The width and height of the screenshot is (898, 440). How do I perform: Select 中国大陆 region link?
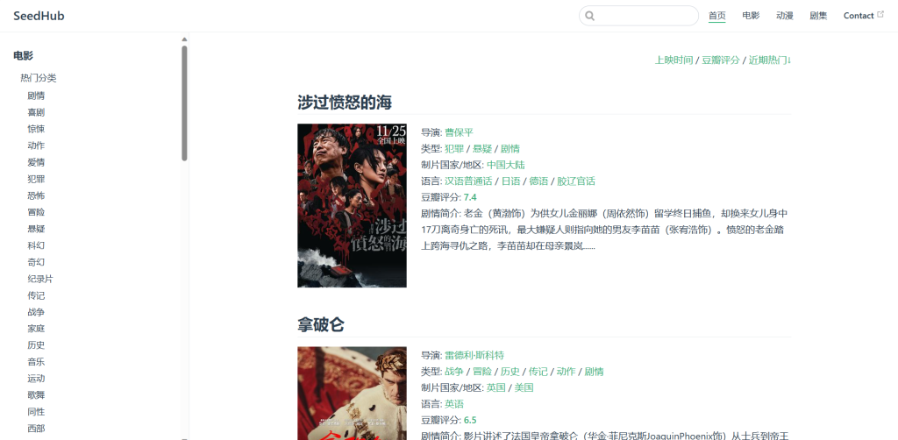coord(506,165)
